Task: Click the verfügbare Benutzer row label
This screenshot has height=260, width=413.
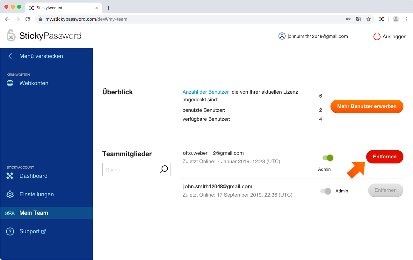Action: tap(206, 119)
